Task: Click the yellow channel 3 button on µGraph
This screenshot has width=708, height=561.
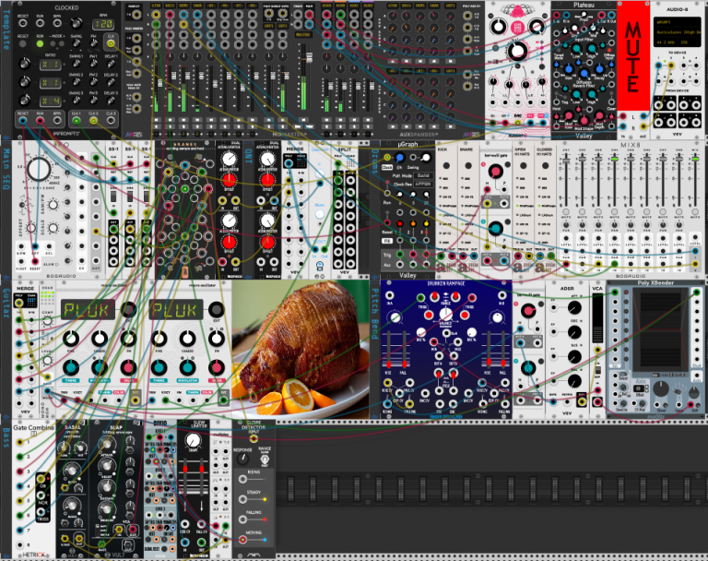Action: pyautogui.click(x=426, y=224)
